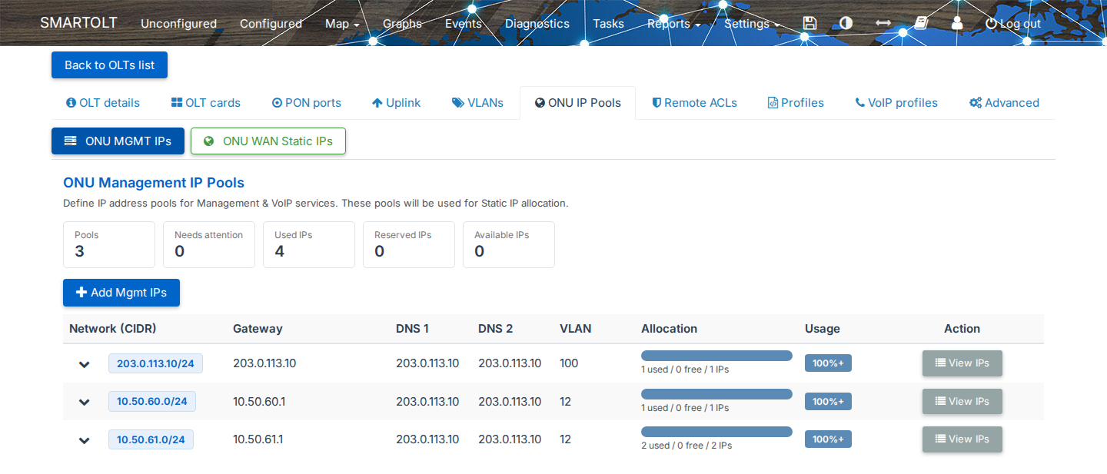
Task: Click the ONU Management IP Pools heading
Action: tap(154, 183)
